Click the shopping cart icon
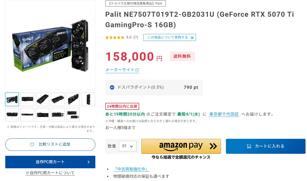Image resolution: width=307 pixels, height=181 pixels. 249,146
